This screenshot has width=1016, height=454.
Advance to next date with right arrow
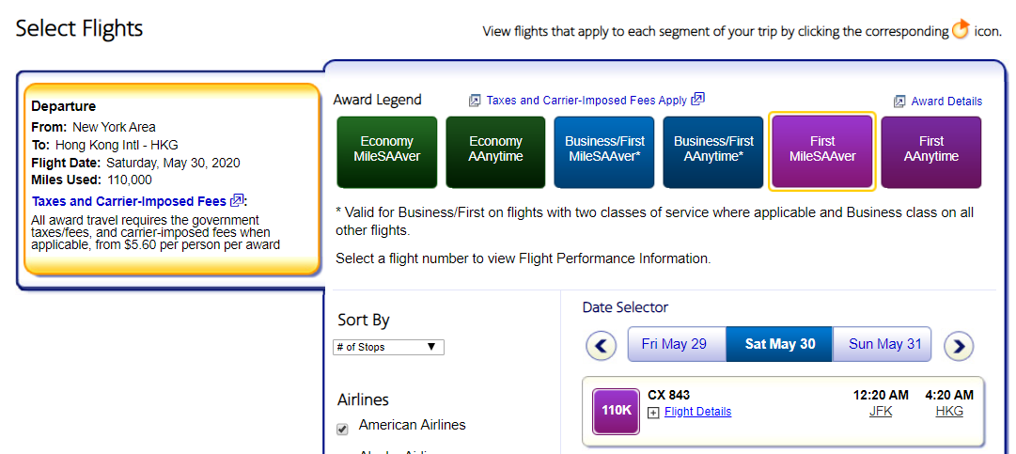pos(958,346)
